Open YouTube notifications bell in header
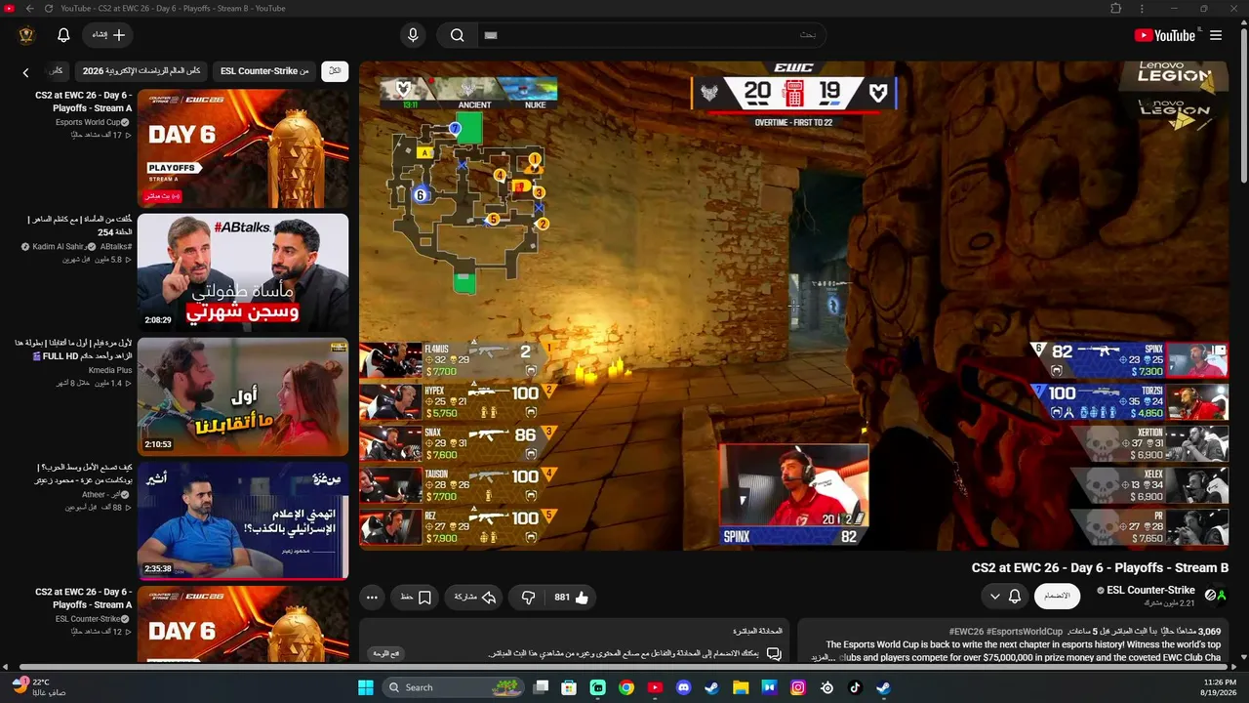This screenshot has width=1249, height=703. tap(63, 35)
